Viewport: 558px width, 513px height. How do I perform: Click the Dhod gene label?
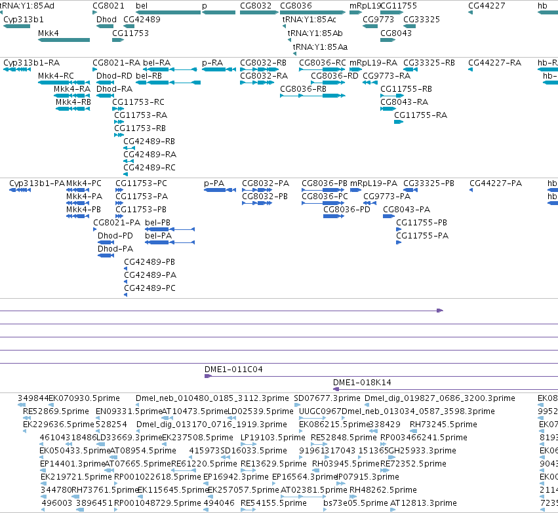[x=106, y=20]
